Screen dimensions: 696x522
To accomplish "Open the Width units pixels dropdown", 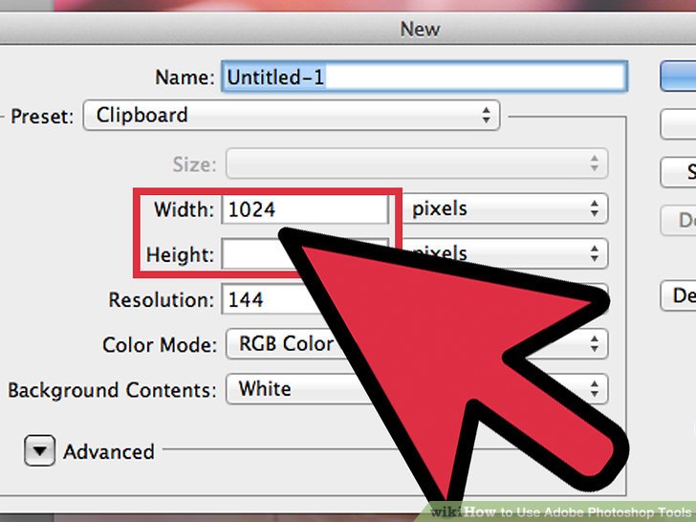I will pos(505,208).
